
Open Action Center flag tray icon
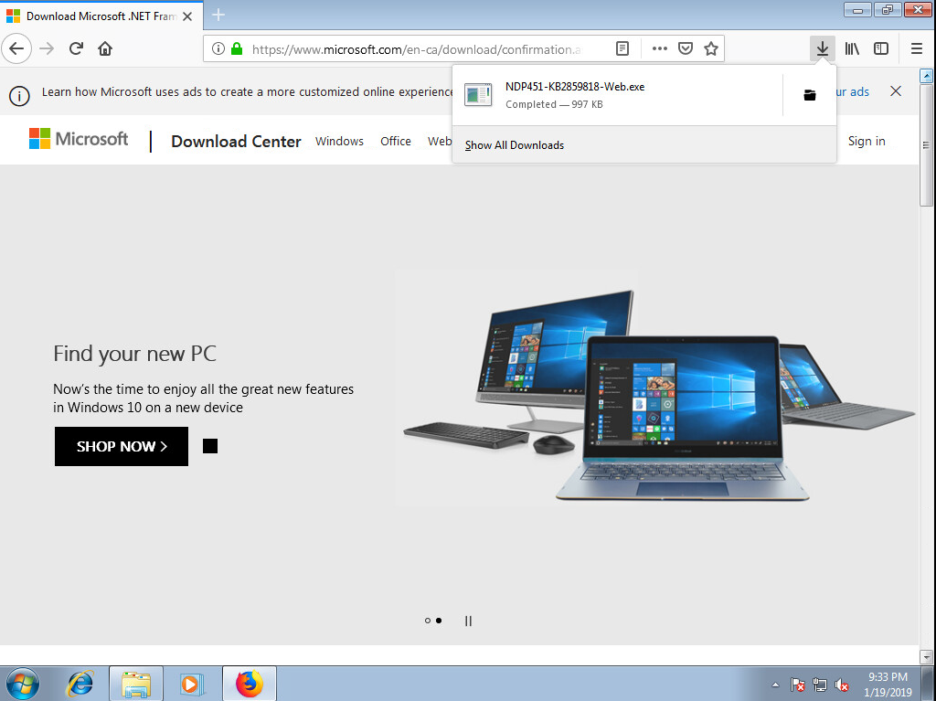(x=797, y=685)
